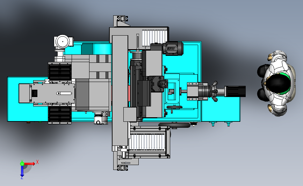Select the bottom bearing bracket on the beam

(x=122, y=168)
